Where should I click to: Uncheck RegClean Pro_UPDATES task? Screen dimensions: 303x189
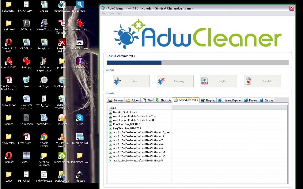110,128
